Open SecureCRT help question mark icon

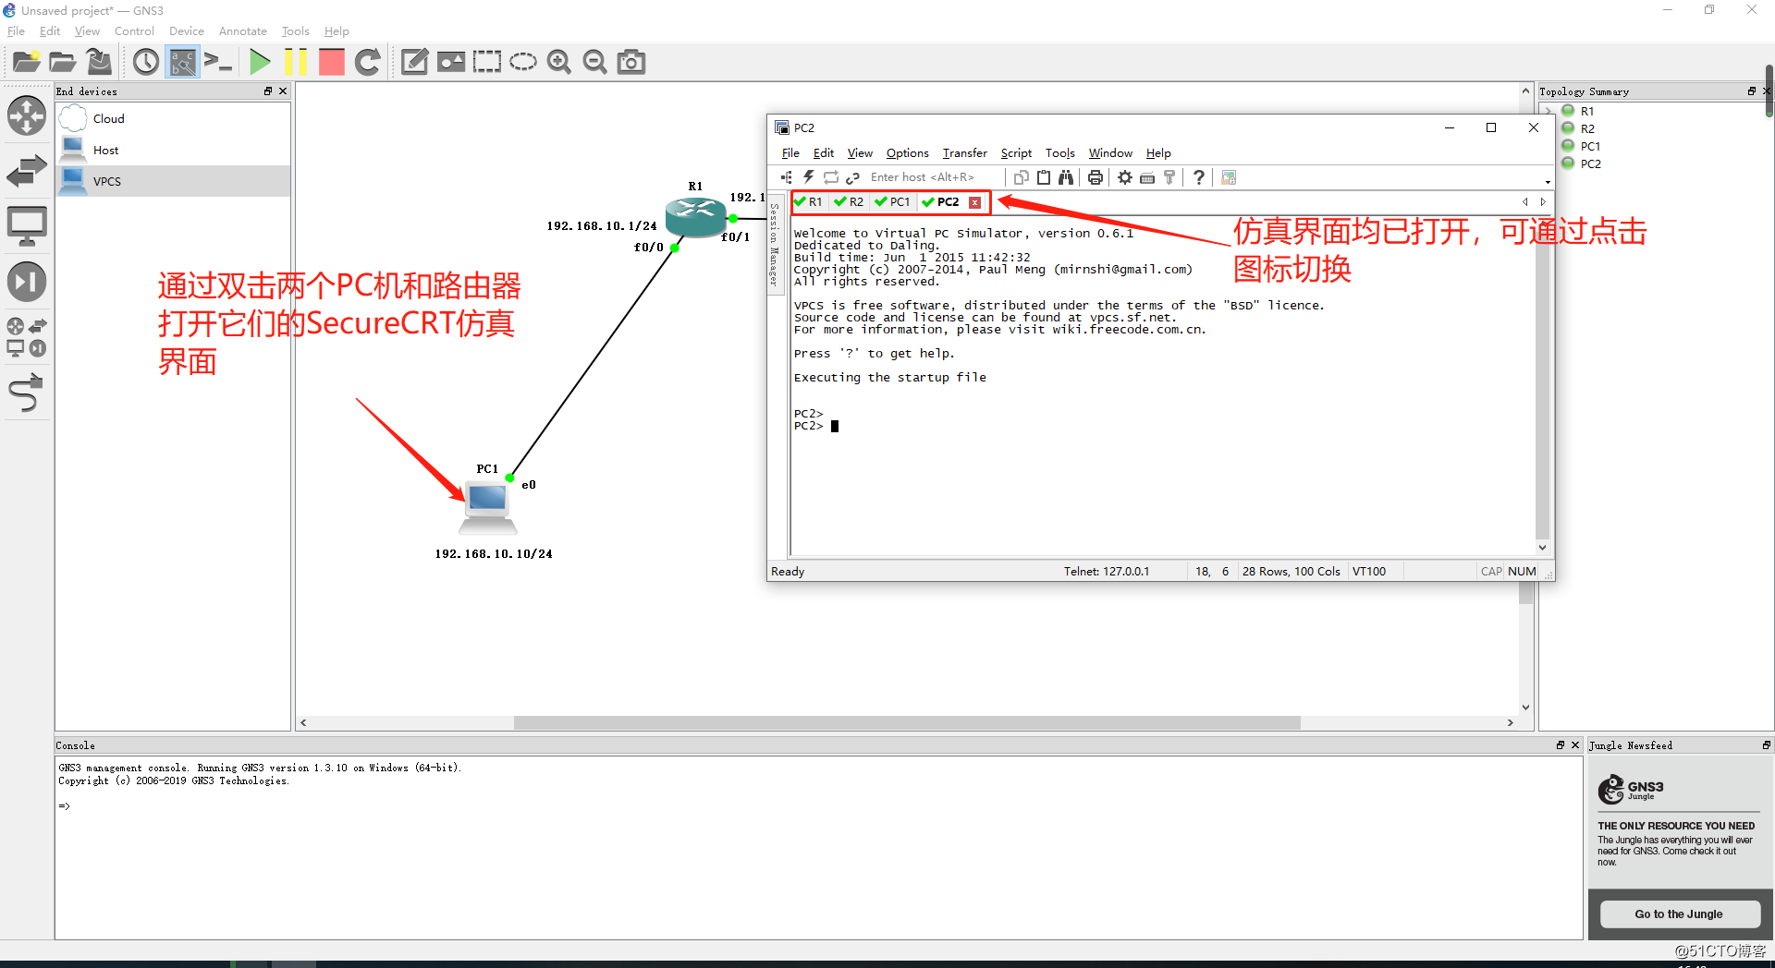1199,177
